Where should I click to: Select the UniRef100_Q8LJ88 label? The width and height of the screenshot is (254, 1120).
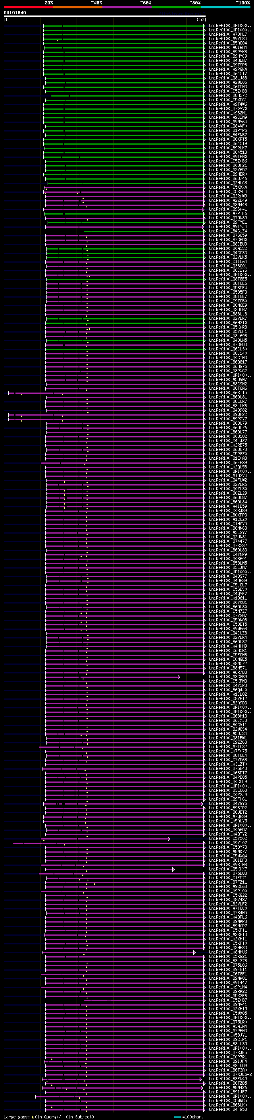pyautogui.click(x=228, y=78)
